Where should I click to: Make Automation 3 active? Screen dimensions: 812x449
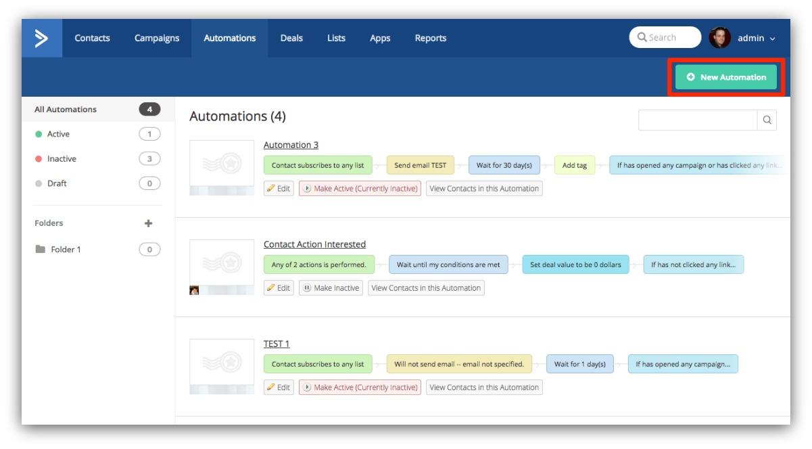(360, 189)
